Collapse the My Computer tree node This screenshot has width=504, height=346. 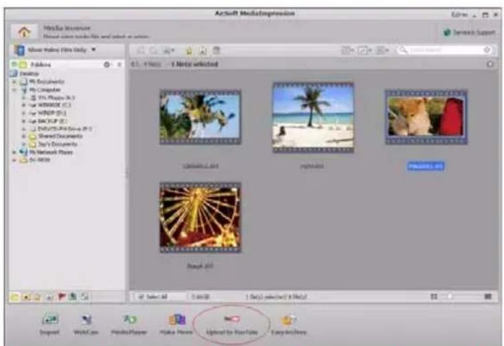coord(14,90)
